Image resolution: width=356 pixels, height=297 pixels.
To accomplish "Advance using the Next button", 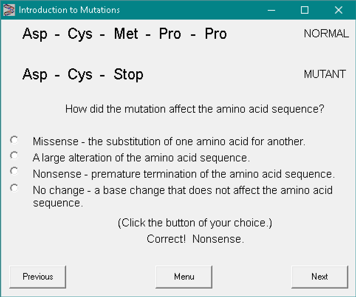I will point(319,277).
